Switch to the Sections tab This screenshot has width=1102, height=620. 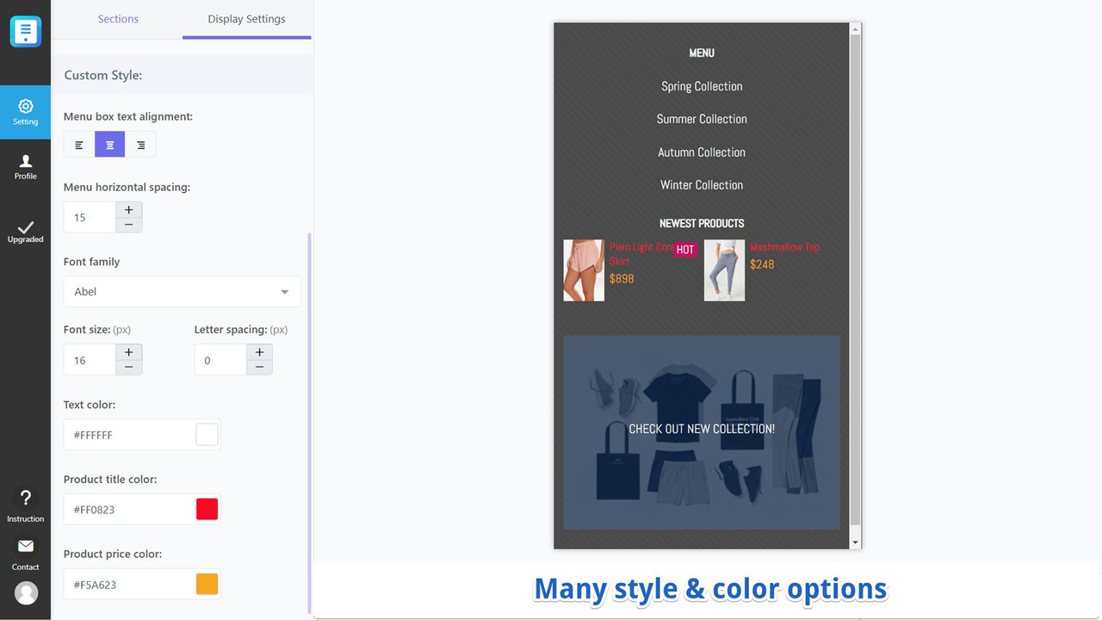118,18
